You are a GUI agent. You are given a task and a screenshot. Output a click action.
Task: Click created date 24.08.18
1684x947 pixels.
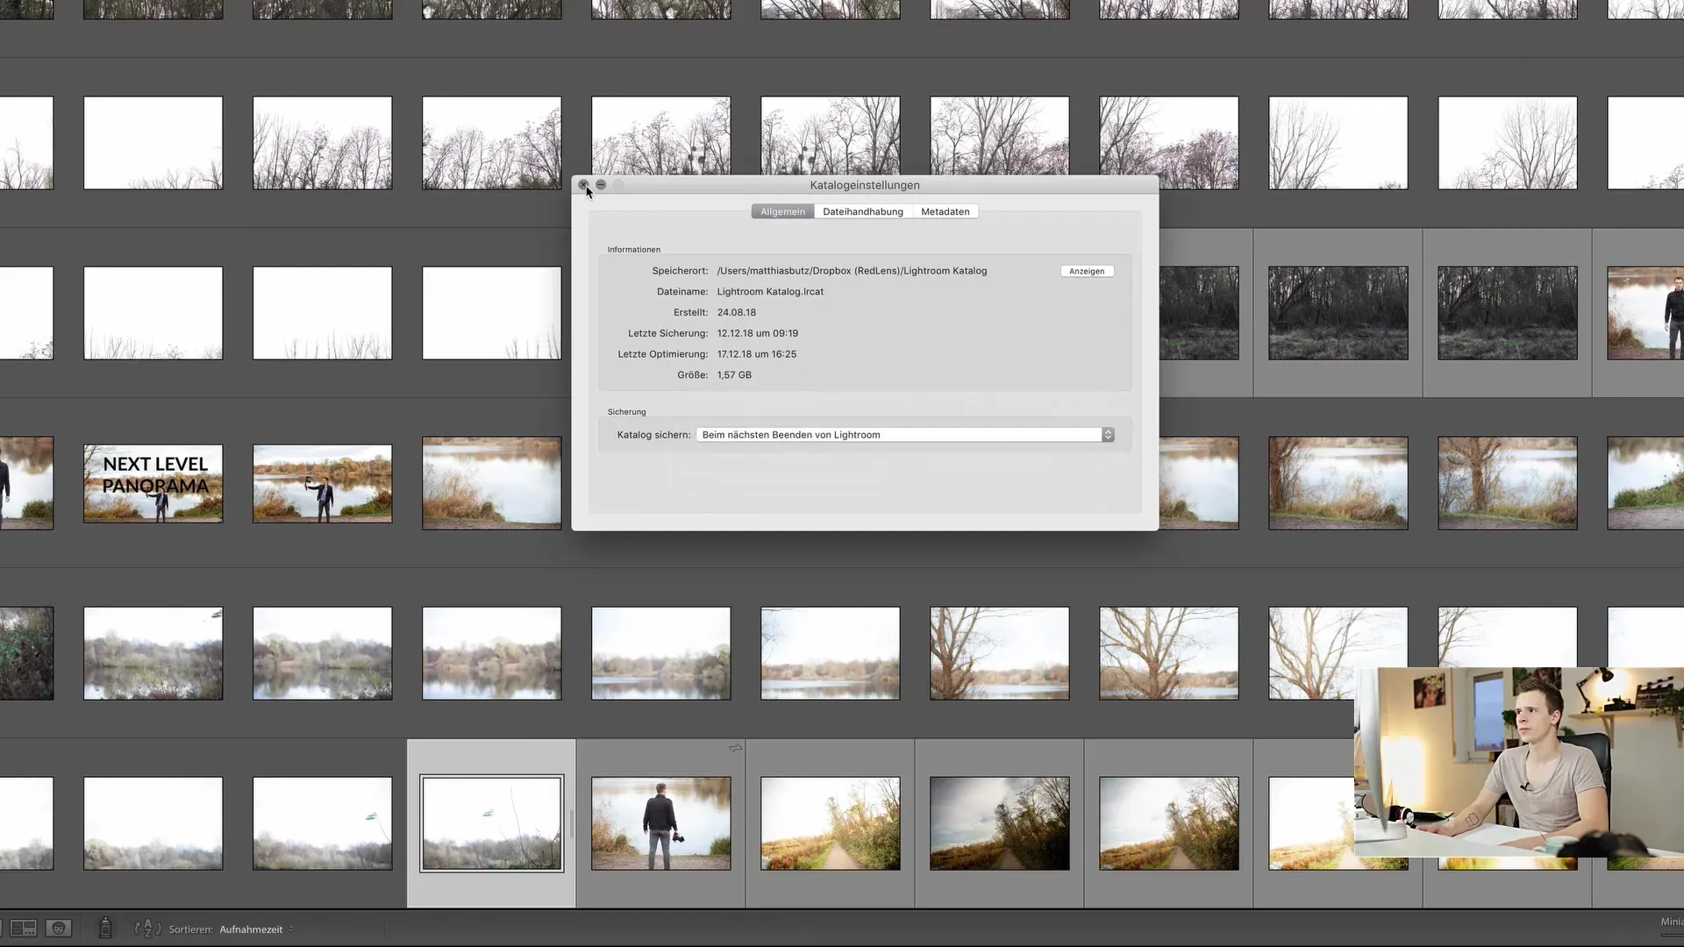[x=736, y=313]
